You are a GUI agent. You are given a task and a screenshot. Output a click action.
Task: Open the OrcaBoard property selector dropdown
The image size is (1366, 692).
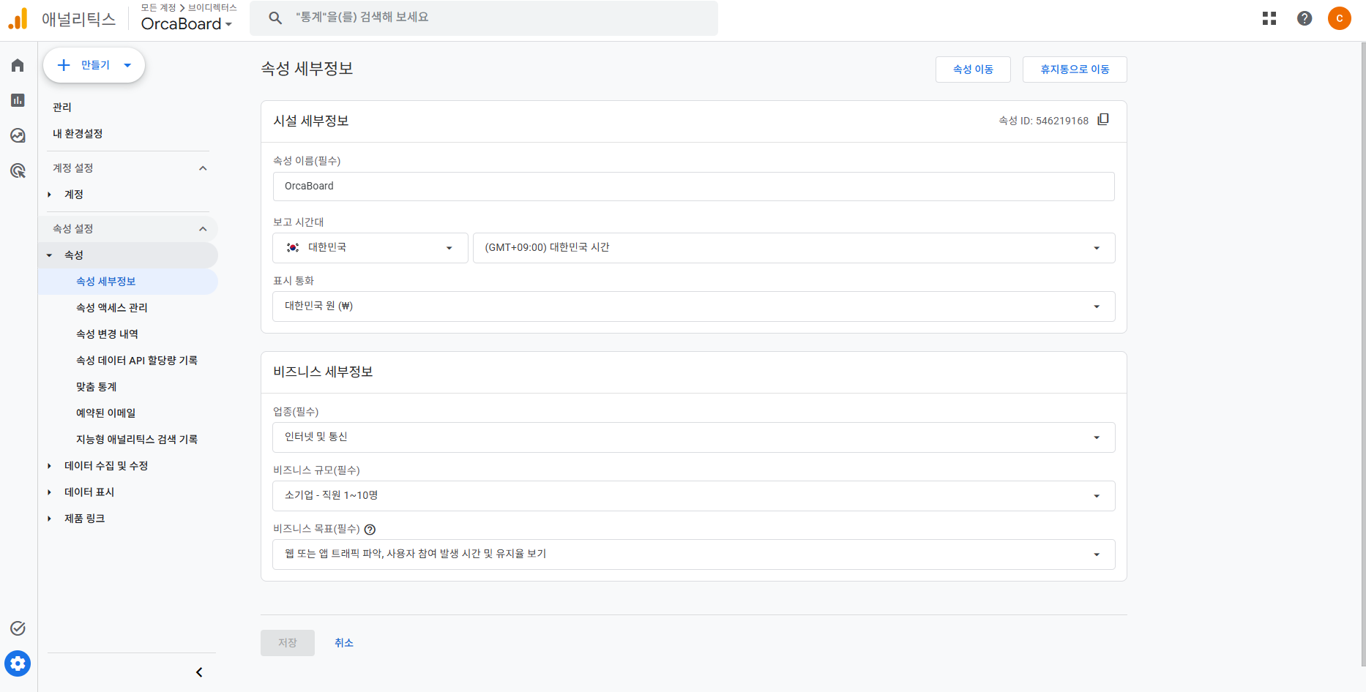click(x=187, y=24)
